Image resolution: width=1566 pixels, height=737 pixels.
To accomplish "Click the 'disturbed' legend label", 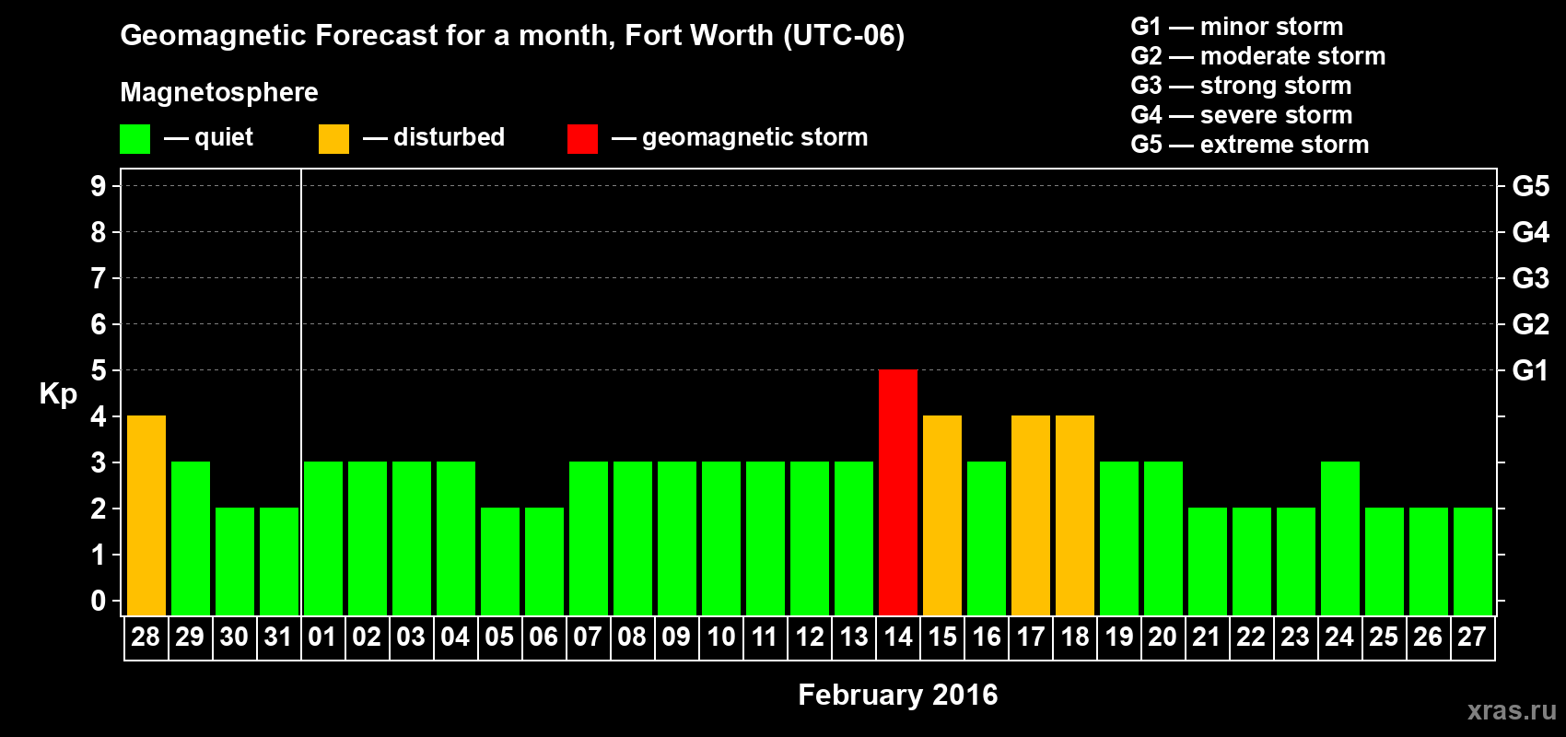I will tap(449, 137).
